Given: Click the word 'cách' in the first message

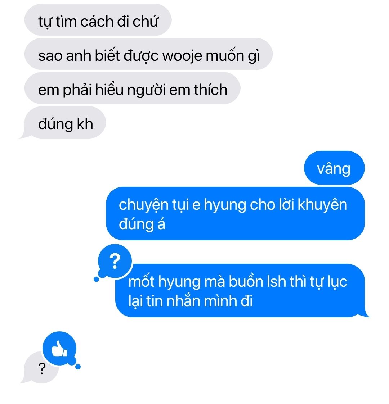Looking at the screenshot, I should (x=97, y=21).
